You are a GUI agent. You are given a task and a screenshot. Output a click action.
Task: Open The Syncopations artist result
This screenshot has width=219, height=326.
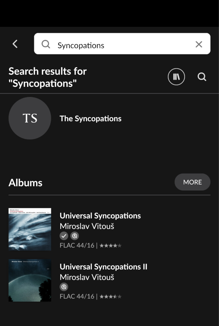coord(90,119)
